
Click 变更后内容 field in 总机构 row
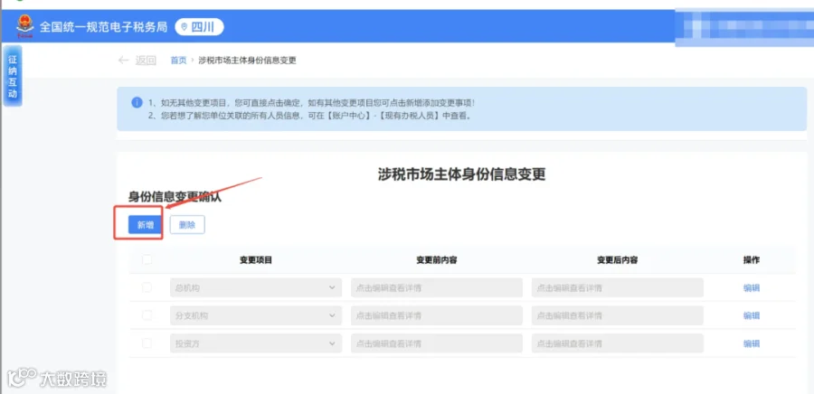[x=617, y=287]
